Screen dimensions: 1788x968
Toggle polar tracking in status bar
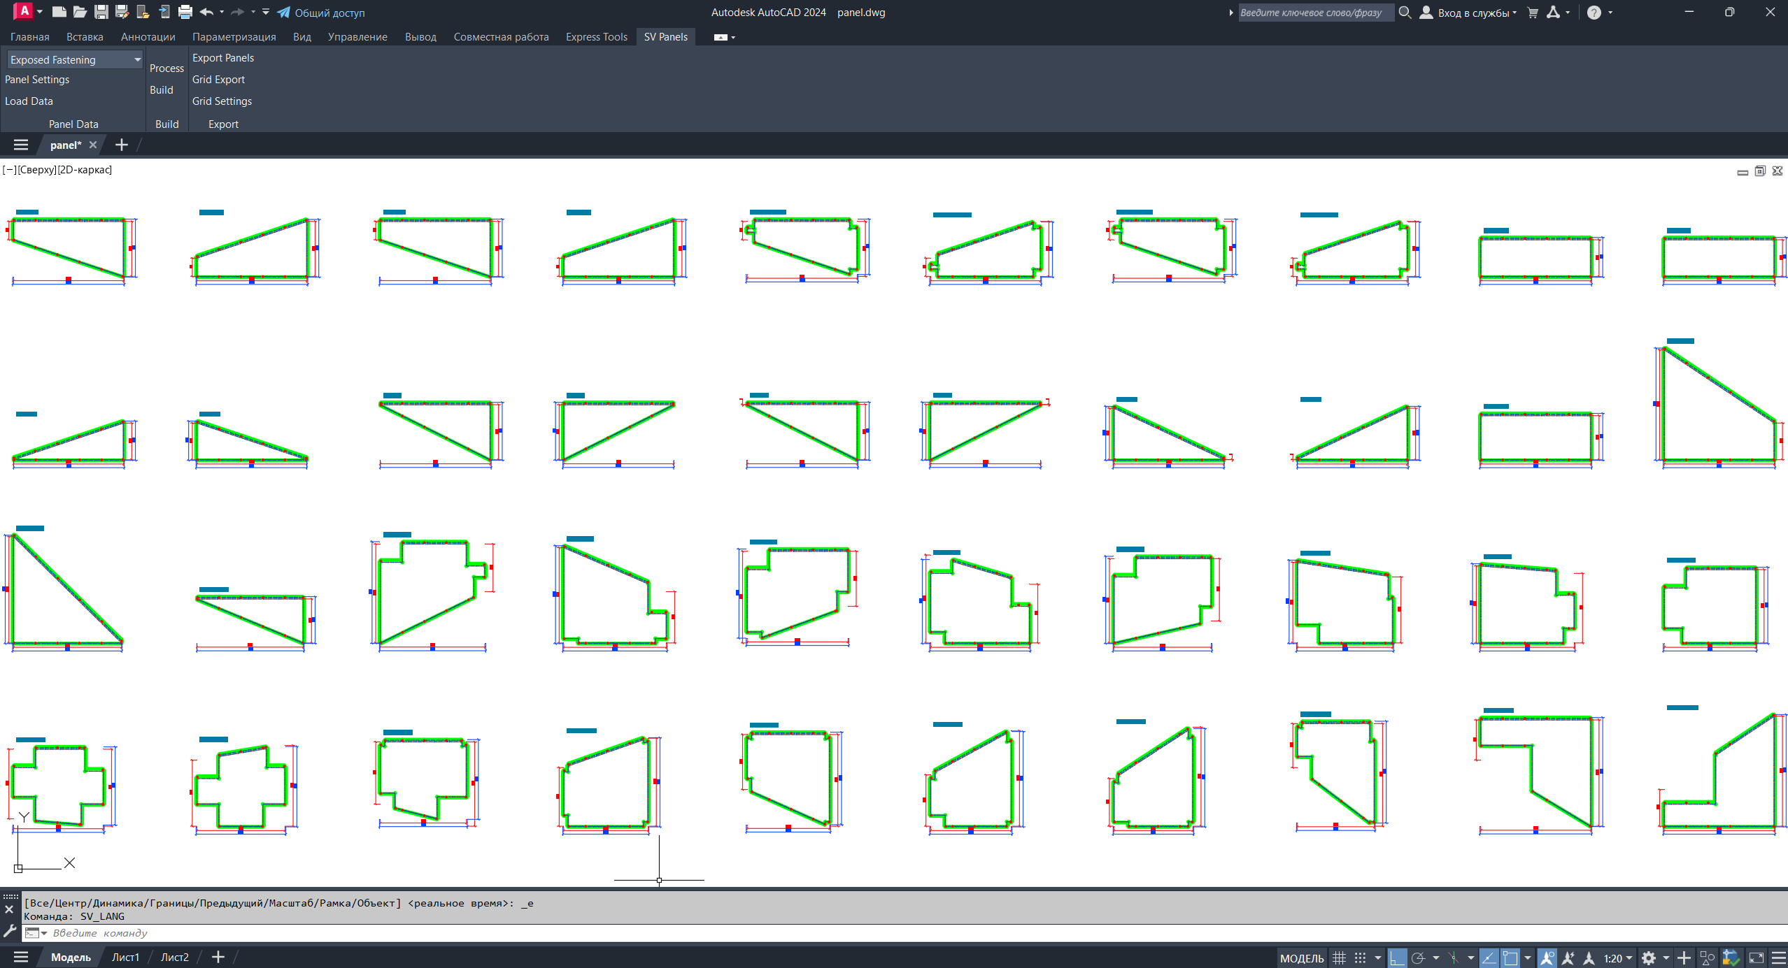tap(1418, 958)
